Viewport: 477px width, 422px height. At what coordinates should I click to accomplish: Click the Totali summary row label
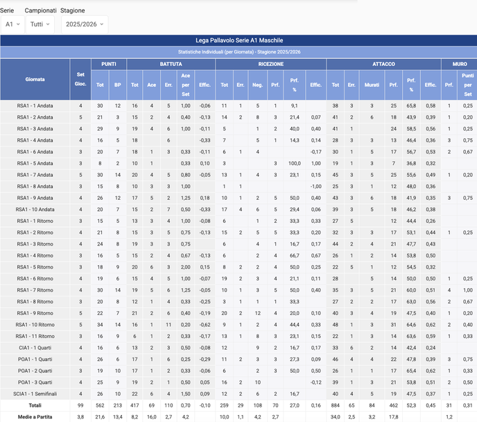pos(35,405)
